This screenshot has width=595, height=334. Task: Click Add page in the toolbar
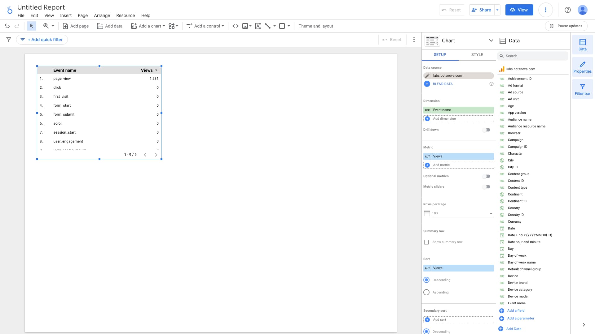point(76,26)
